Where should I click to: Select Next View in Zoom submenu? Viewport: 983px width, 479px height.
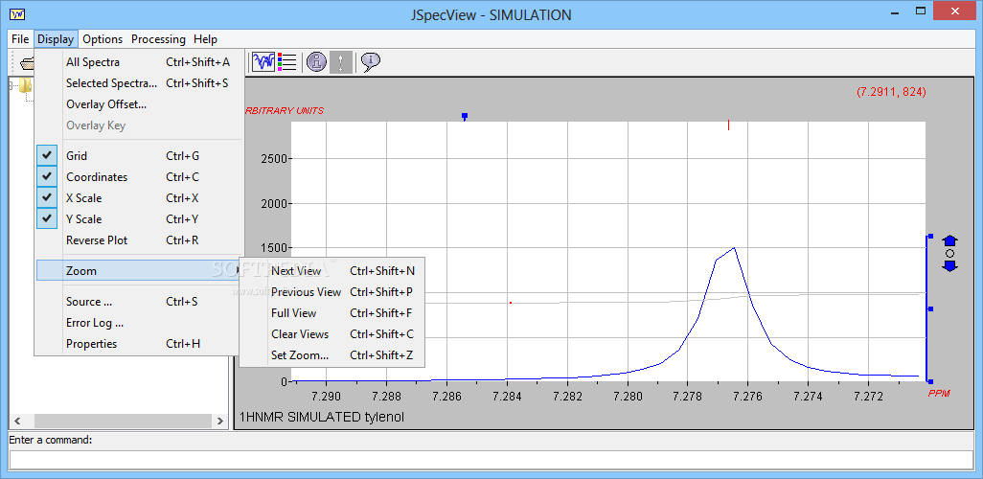(x=332, y=271)
